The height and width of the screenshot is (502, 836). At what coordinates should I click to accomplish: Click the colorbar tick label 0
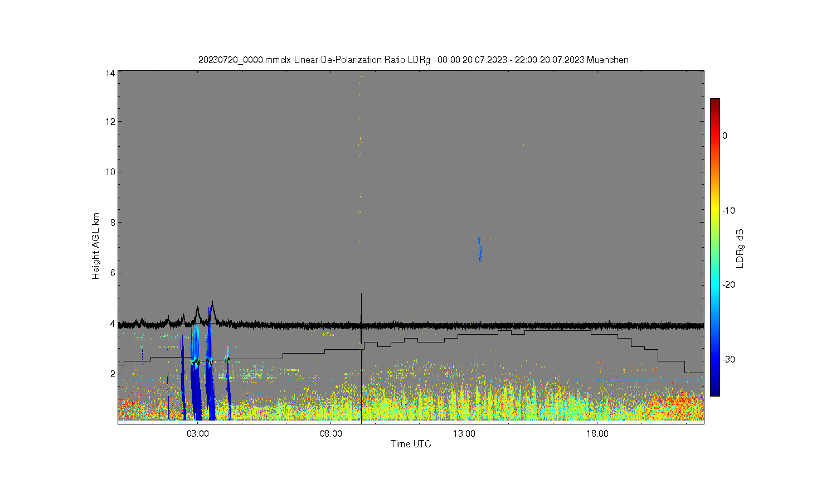725,136
